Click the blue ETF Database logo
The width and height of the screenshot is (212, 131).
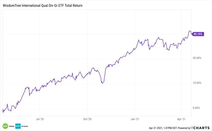(x=18, y=126)
